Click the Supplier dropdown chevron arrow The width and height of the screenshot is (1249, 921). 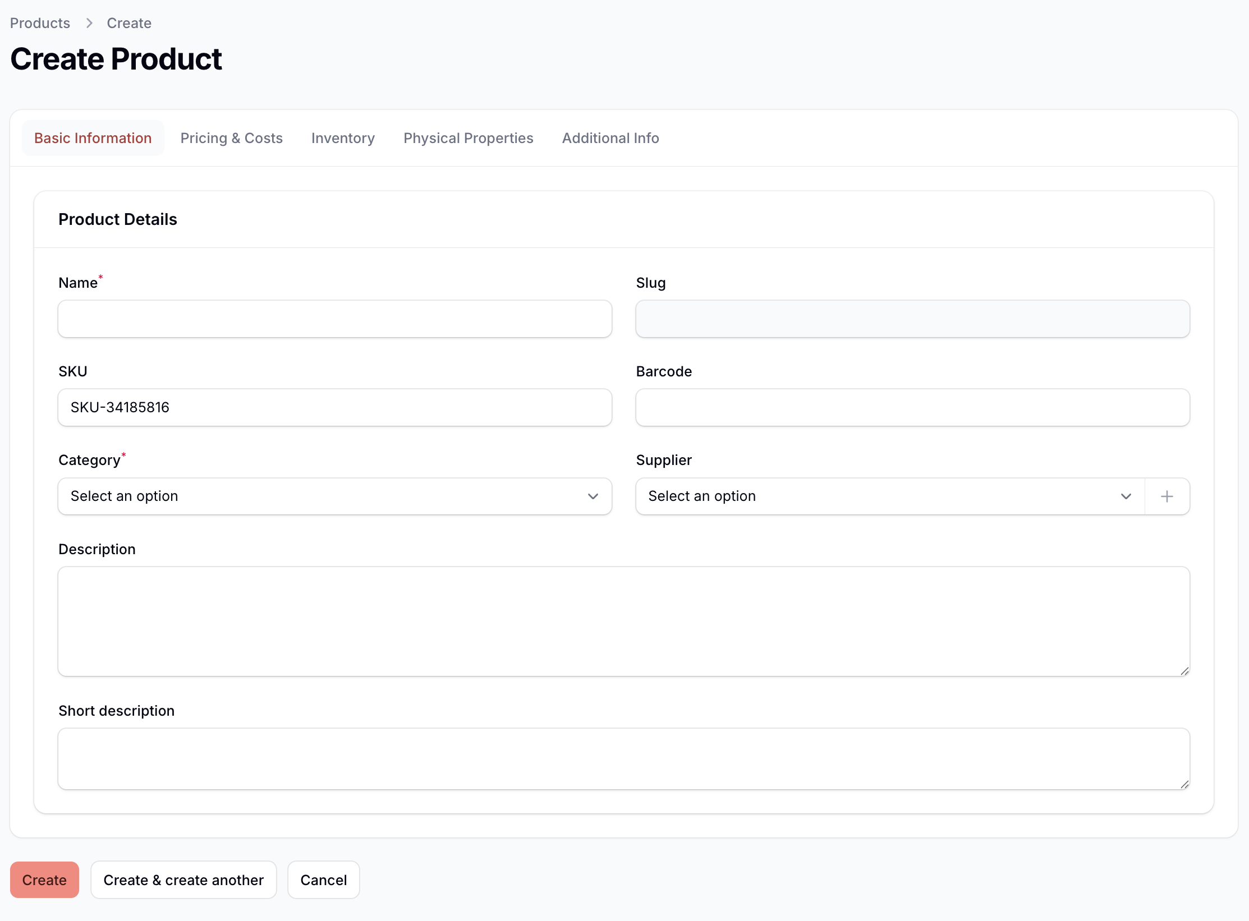click(x=1126, y=496)
